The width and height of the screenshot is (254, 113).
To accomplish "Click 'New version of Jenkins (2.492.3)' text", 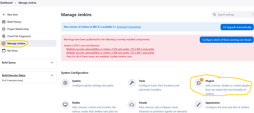I will point(88,27).
